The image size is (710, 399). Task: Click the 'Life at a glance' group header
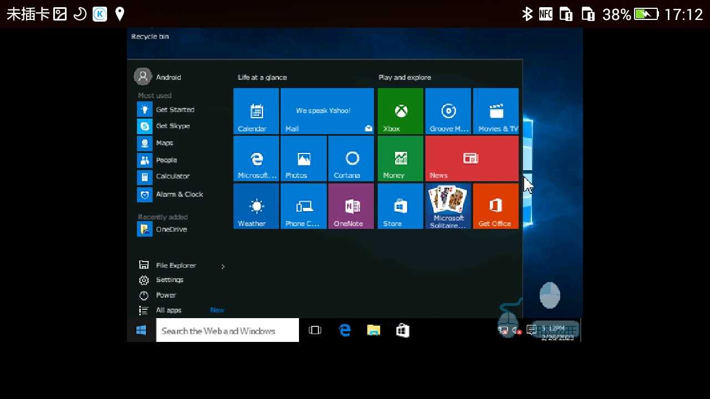(x=262, y=78)
